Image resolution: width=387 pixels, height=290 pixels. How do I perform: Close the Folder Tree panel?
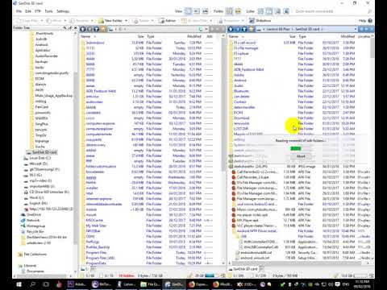(x=76, y=27)
